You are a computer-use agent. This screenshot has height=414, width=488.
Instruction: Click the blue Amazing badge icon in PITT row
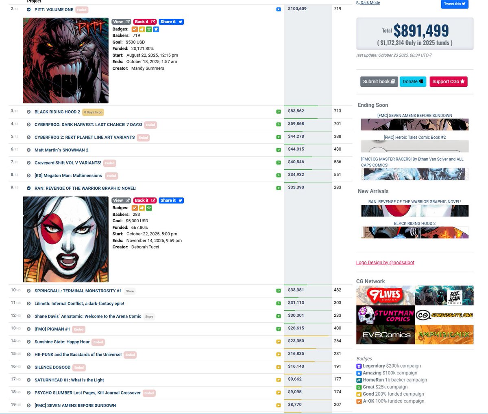(x=279, y=9)
